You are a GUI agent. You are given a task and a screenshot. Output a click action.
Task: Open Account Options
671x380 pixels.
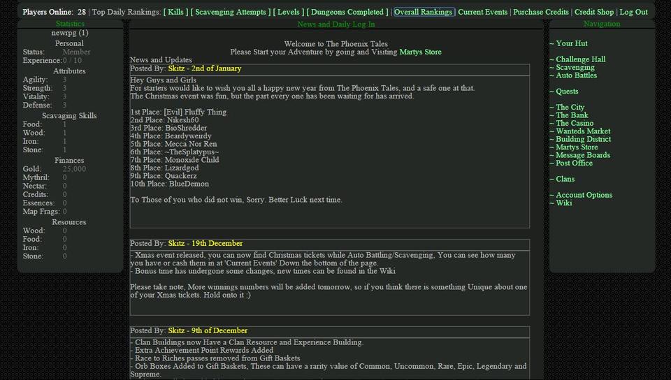(584, 195)
